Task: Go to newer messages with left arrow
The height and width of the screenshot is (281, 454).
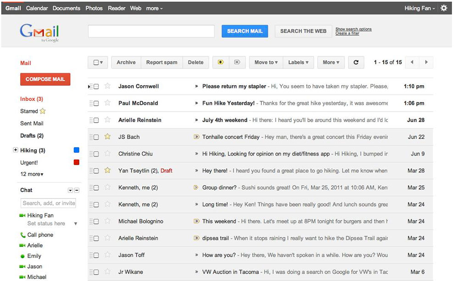Action: pyautogui.click(x=412, y=62)
